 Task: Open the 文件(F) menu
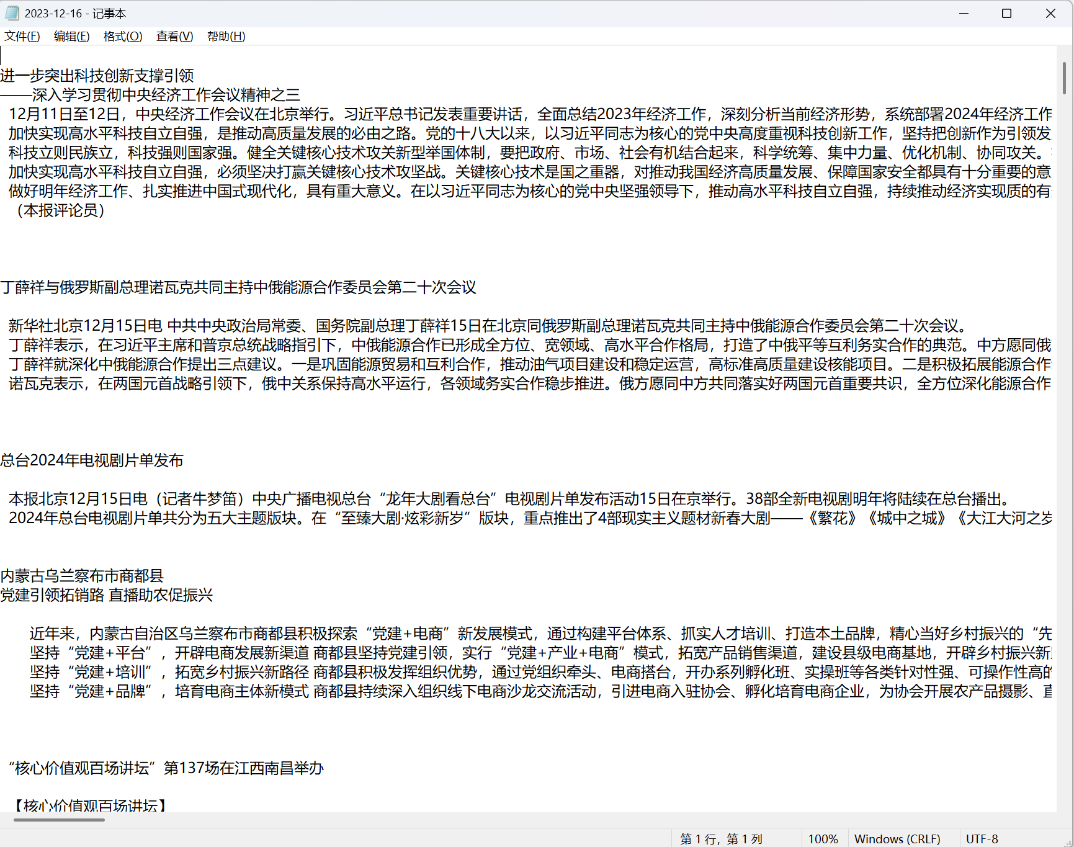click(x=22, y=37)
